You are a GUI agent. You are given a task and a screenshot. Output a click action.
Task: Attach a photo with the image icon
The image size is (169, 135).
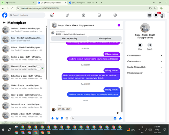click(57, 118)
